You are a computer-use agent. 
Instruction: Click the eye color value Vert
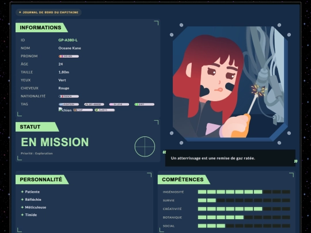(62, 80)
